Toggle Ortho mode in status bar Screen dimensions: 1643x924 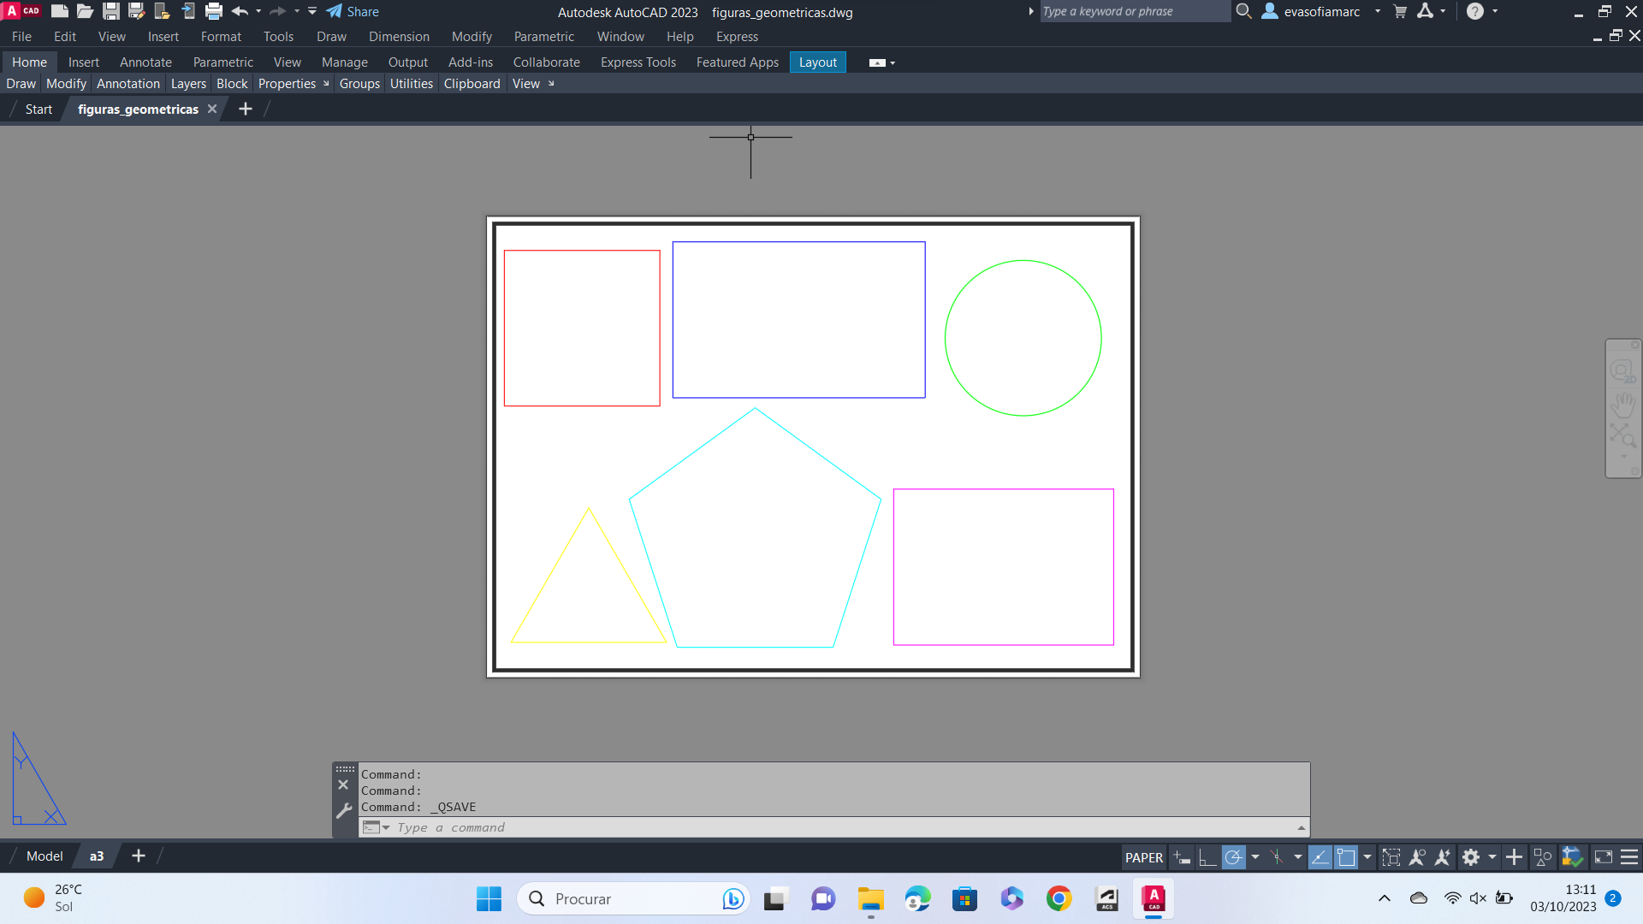[x=1207, y=857]
